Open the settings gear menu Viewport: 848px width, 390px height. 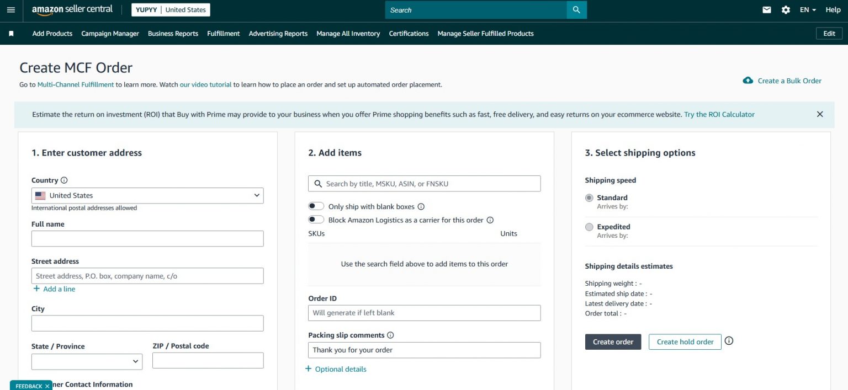pos(786,9)
